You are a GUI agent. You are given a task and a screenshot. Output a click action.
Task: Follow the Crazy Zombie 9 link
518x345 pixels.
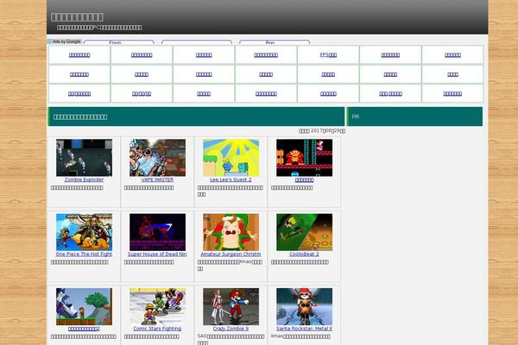231,329
